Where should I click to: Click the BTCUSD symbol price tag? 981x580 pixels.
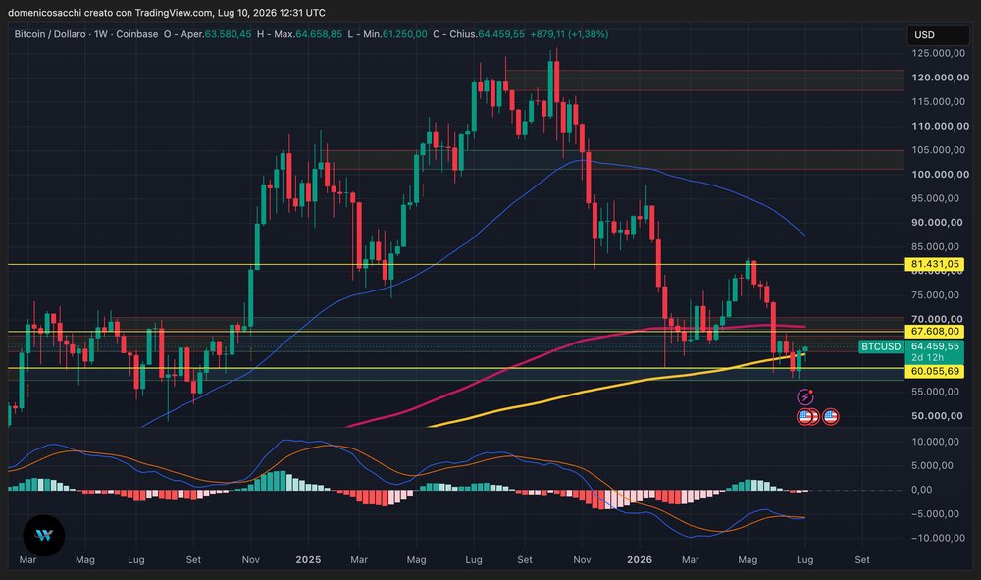pos(881,346)
